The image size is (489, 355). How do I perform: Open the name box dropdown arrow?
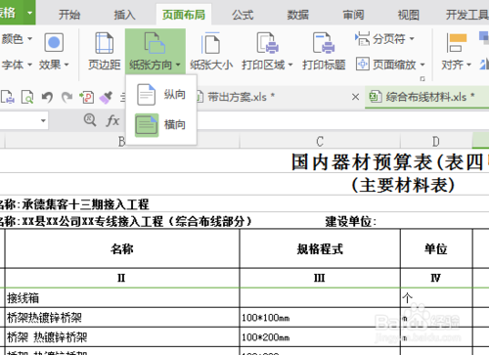43,120
